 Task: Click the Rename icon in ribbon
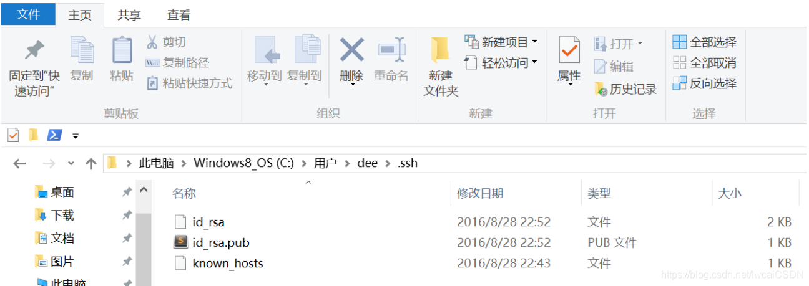(x=391, y=50)
